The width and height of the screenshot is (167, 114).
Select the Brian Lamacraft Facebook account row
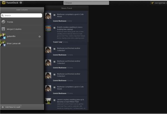click(22, 43)
